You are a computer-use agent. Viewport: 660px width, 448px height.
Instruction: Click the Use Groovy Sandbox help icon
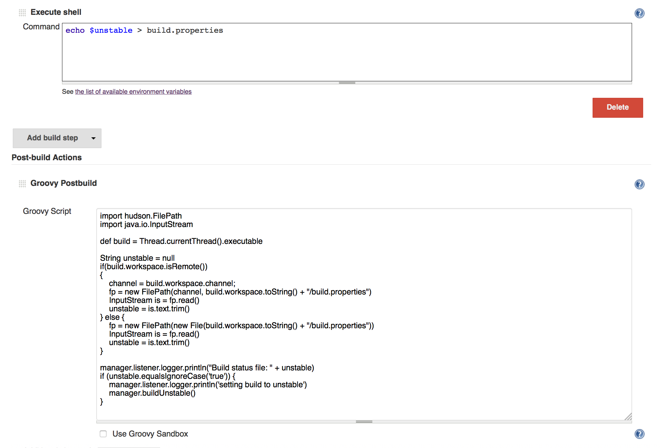[639, 434]
